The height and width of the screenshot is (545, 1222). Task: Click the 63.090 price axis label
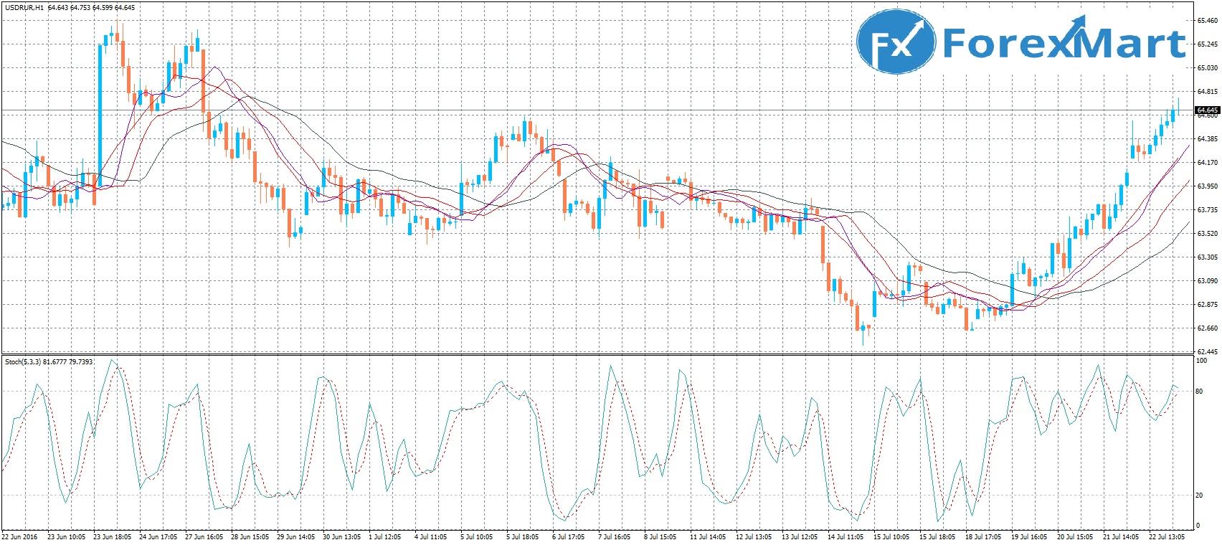coord(1207,281)
